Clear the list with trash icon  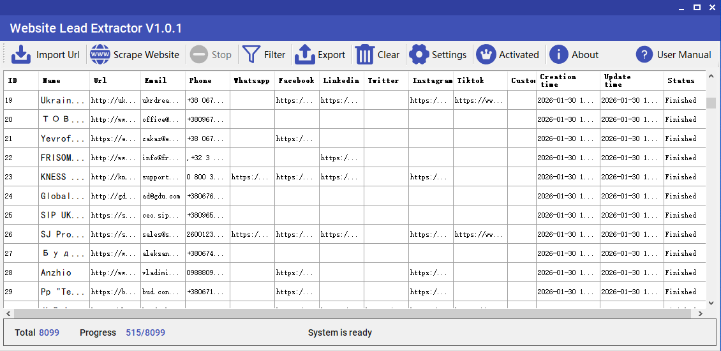[365, 55]
